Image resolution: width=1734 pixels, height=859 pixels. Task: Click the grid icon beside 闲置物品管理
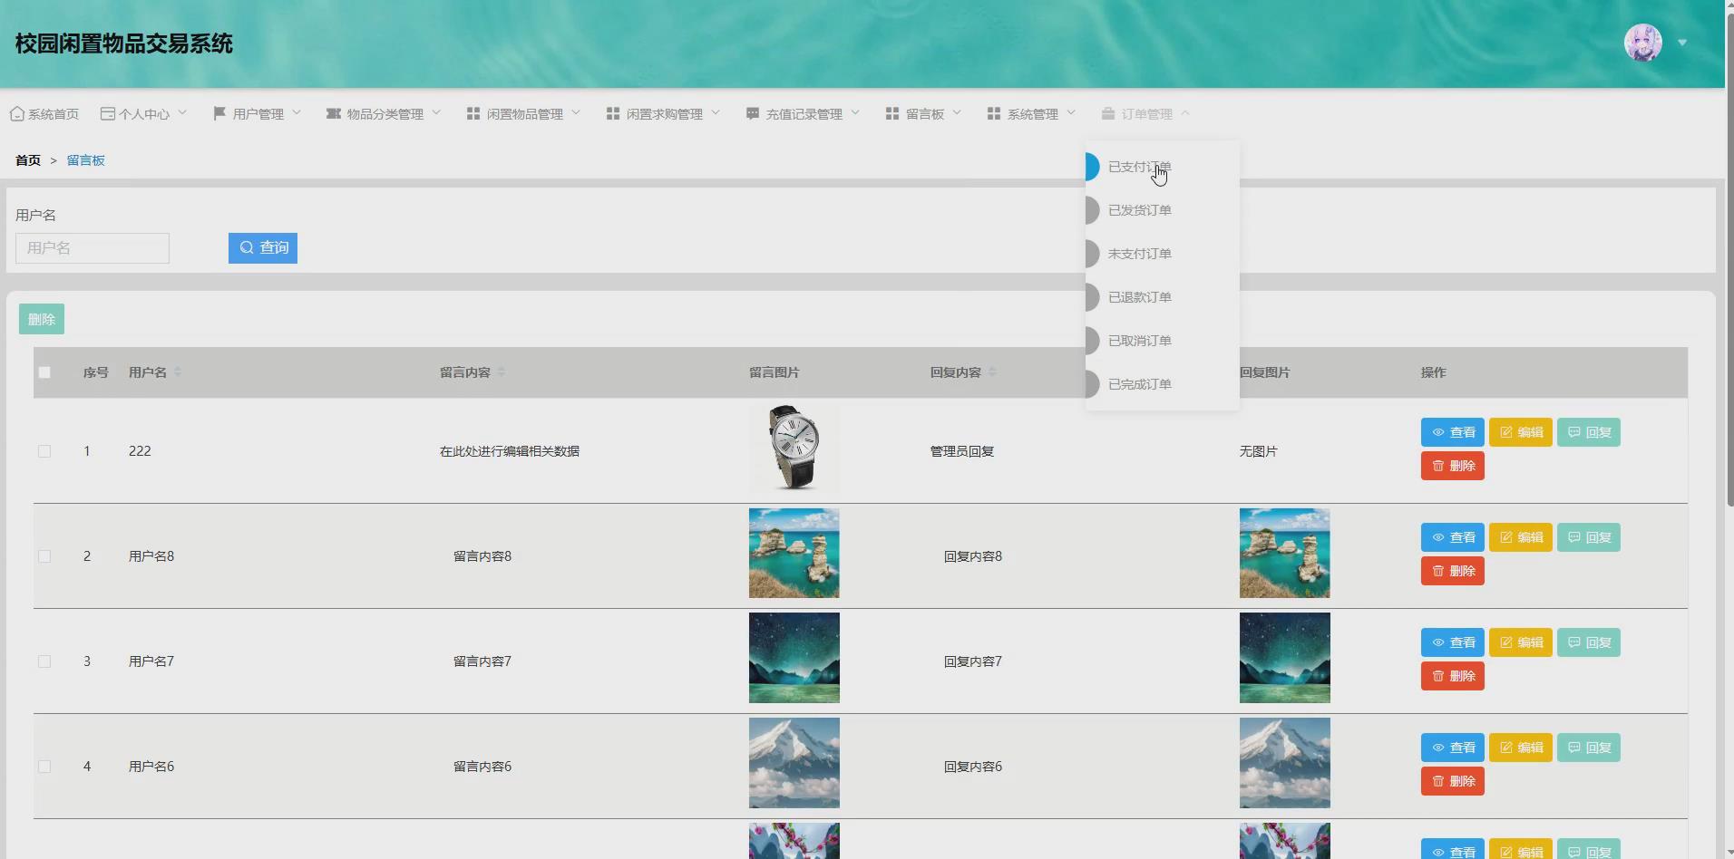(473, 113)
